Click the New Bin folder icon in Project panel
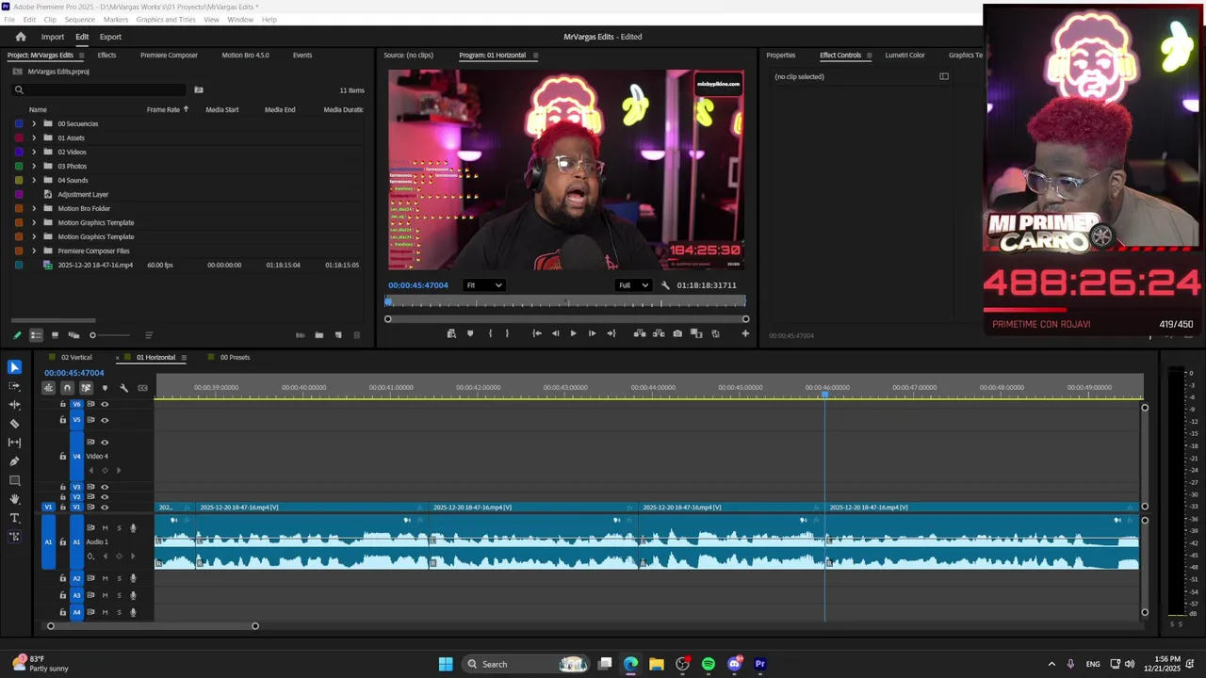The height and width of the screenshot is (678, 1206). click(x=318, y=335)
